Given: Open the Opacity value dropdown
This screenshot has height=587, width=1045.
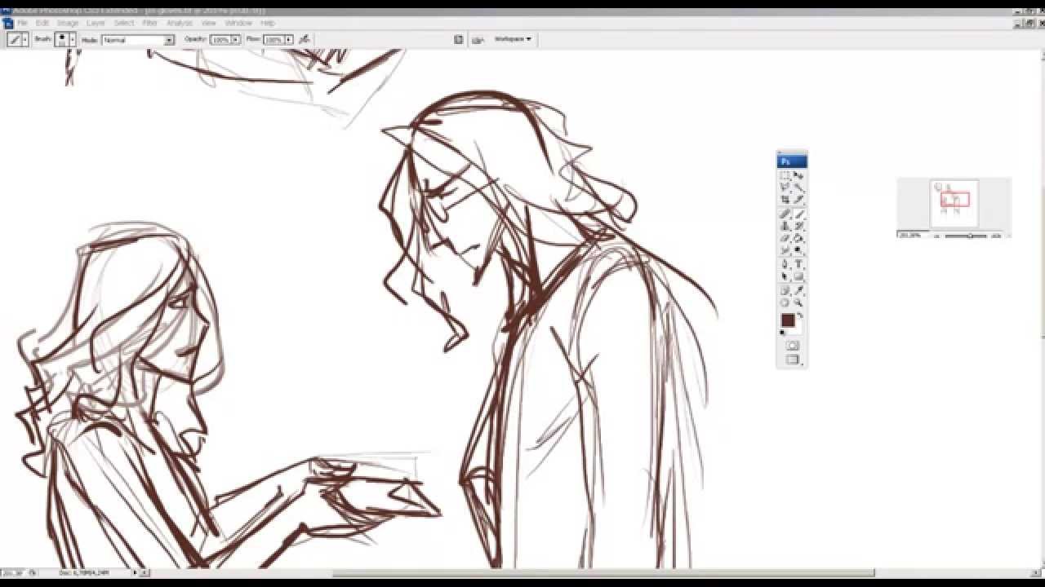Looking at the screenshot, I should [x=236, y=38].
